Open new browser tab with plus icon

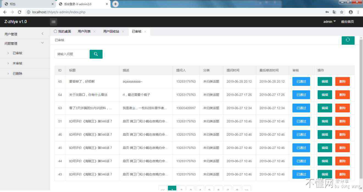click(x=116, y=4)
